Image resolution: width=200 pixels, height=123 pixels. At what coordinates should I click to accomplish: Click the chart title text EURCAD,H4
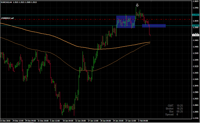[x=6, y=2]
